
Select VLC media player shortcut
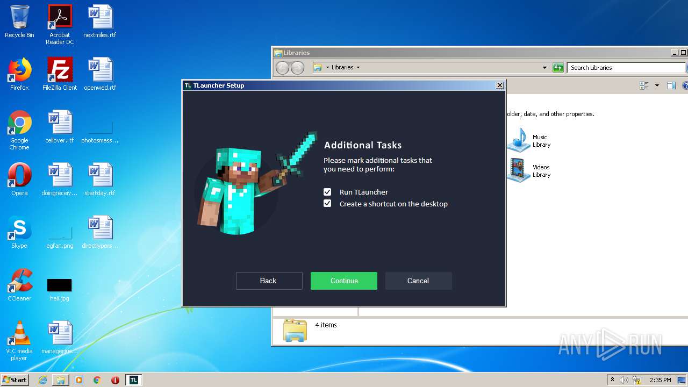(x=19, y=341)
